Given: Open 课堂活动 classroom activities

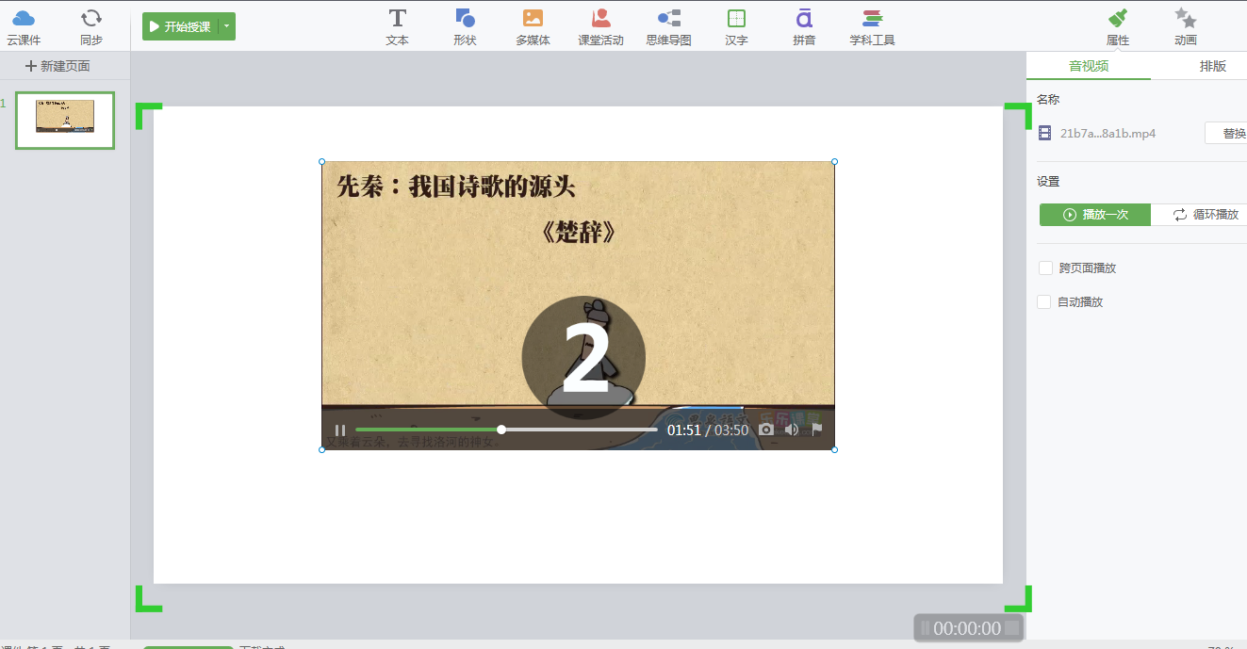Looking at the screenshot, I should pos(600,26).
